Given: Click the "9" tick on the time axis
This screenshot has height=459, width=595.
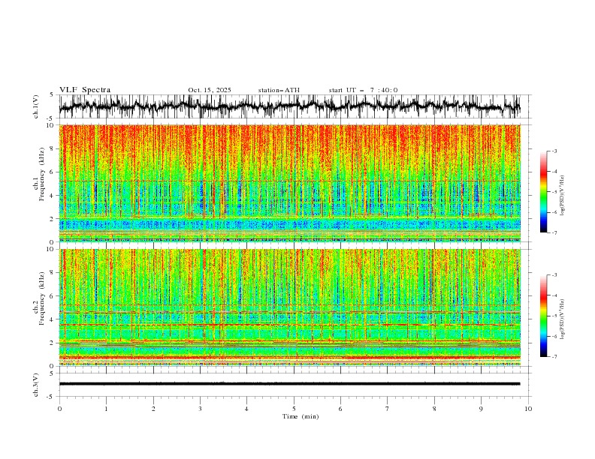Looking at the screenshot, I should pos(481,409).
